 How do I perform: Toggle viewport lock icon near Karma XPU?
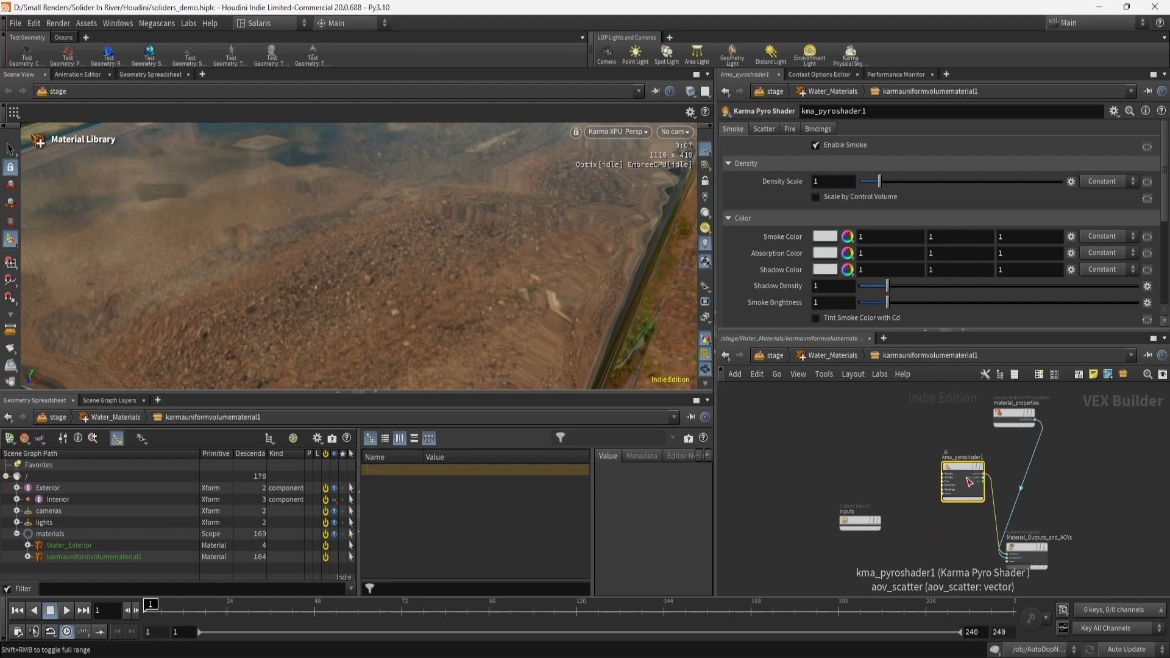[575, 132]
